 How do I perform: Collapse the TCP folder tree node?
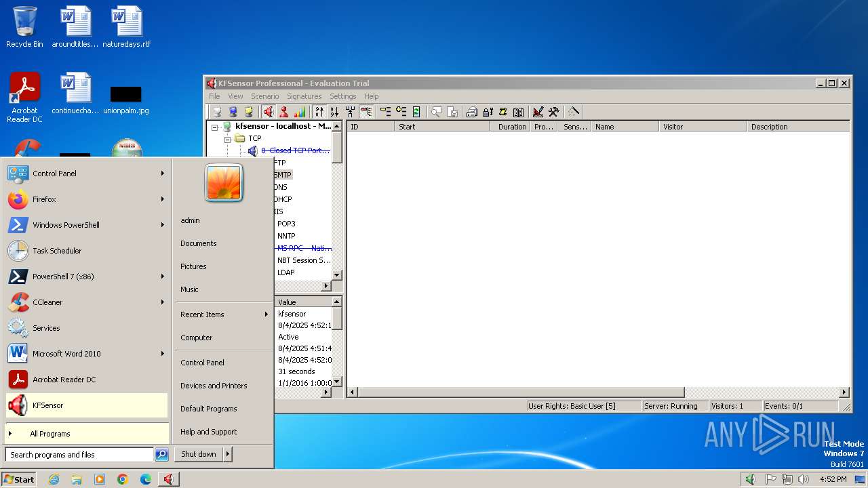click(228, 139)
